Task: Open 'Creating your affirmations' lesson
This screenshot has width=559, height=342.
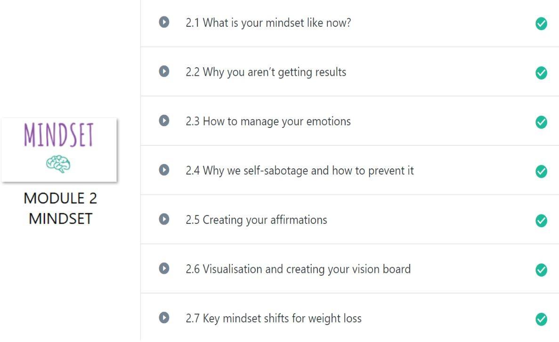Action: pos(256,220)
